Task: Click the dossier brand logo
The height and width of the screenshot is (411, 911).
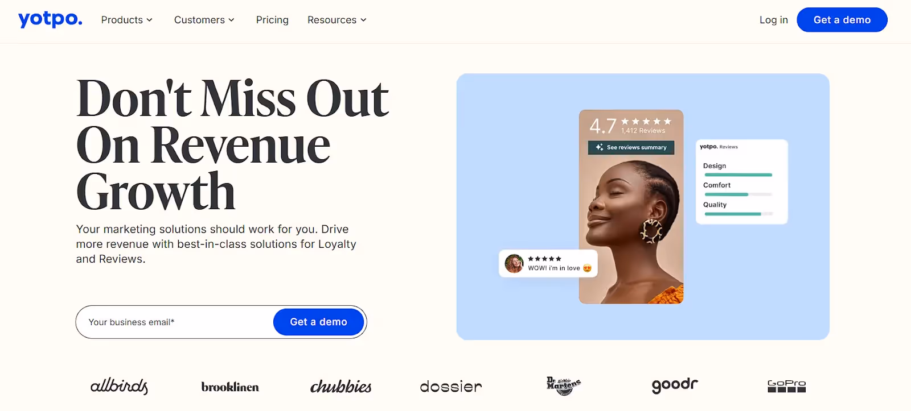Action: (451, 387)
